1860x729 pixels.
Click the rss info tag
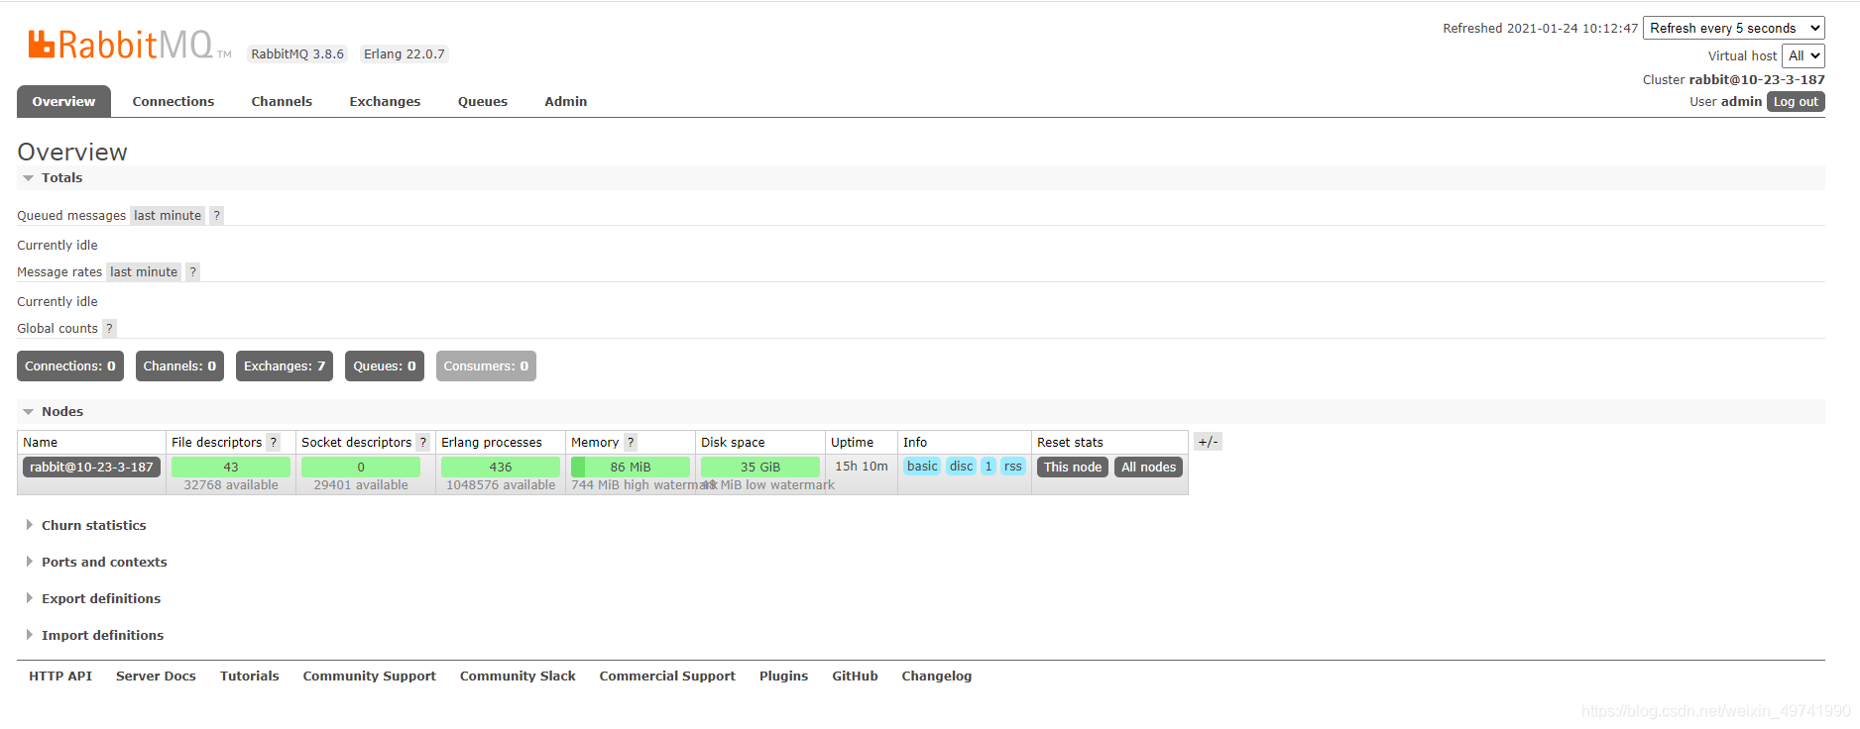(1013, 467)
